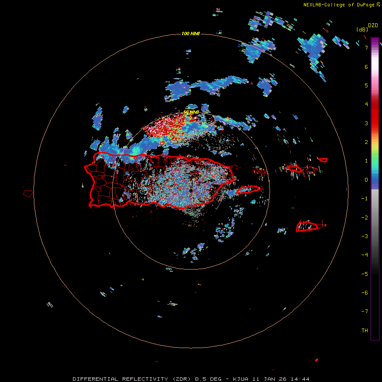Click the DZD legend title
The width and height of the screenshot is (382, 382).
point(373,25)
